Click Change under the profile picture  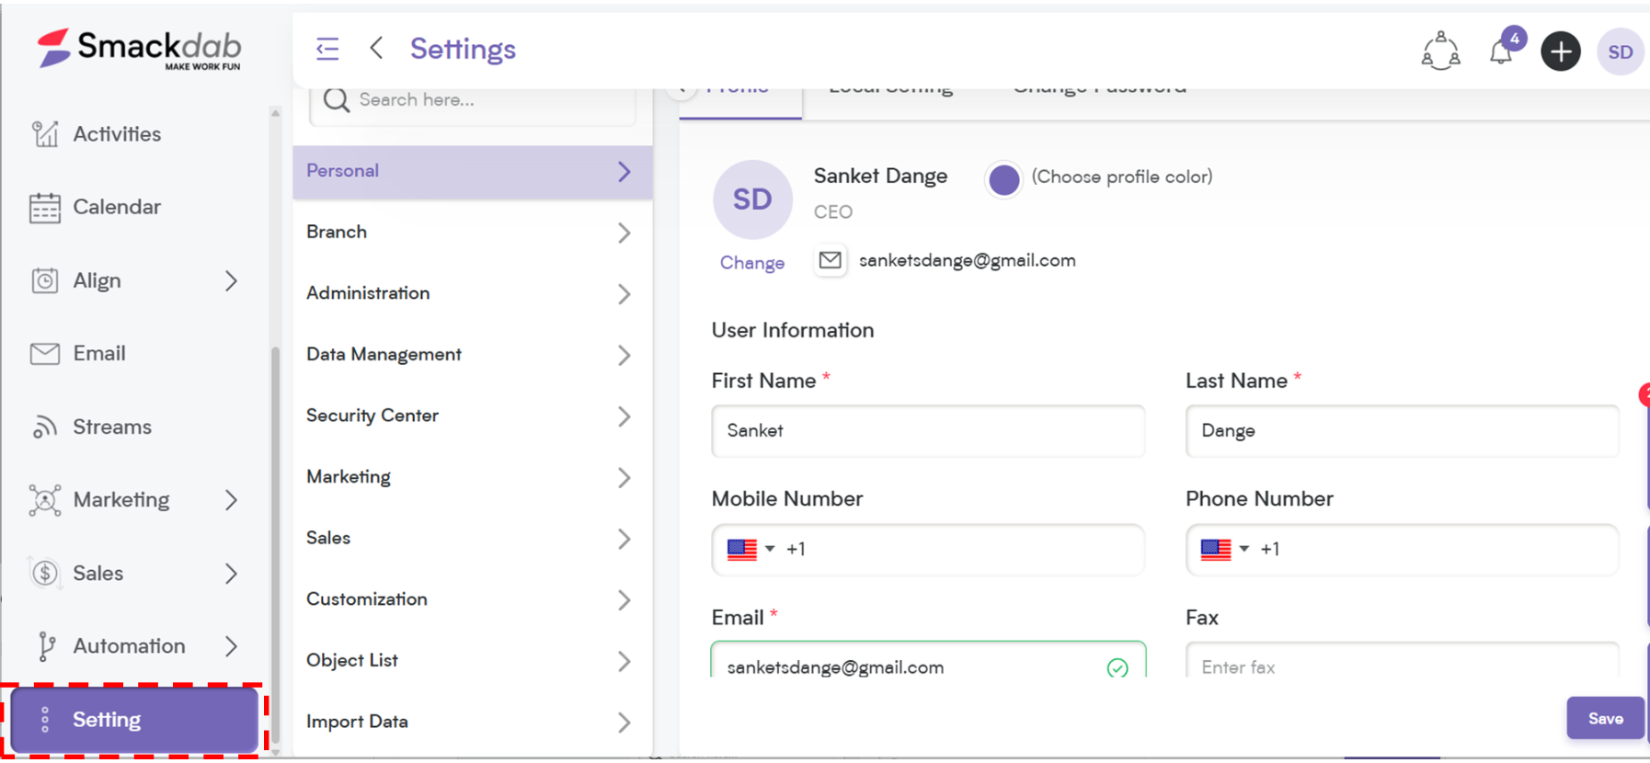tap(752, 263)
